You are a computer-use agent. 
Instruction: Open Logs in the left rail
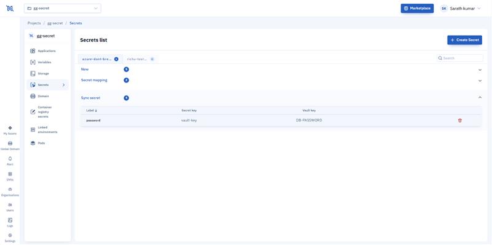point(10,222)
